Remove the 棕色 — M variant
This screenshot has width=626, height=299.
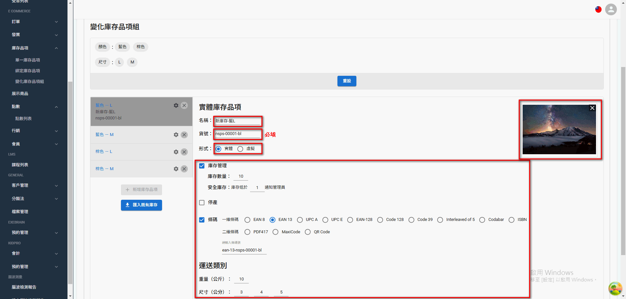pos(184,169)
